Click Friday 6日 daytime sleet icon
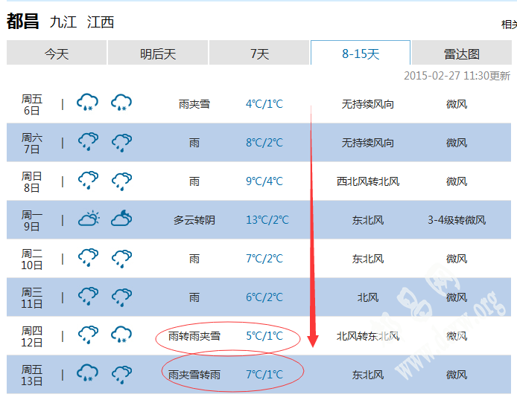This screenshot has height=397, width=517. pyautogui.click(x=89, y=103)
